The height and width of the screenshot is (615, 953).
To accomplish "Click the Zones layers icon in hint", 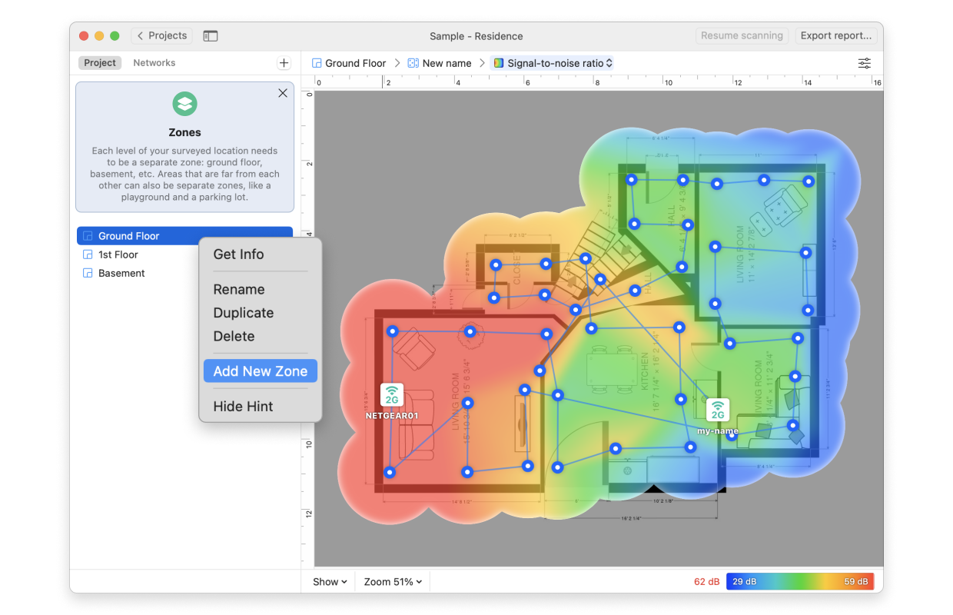I will 184,104.
